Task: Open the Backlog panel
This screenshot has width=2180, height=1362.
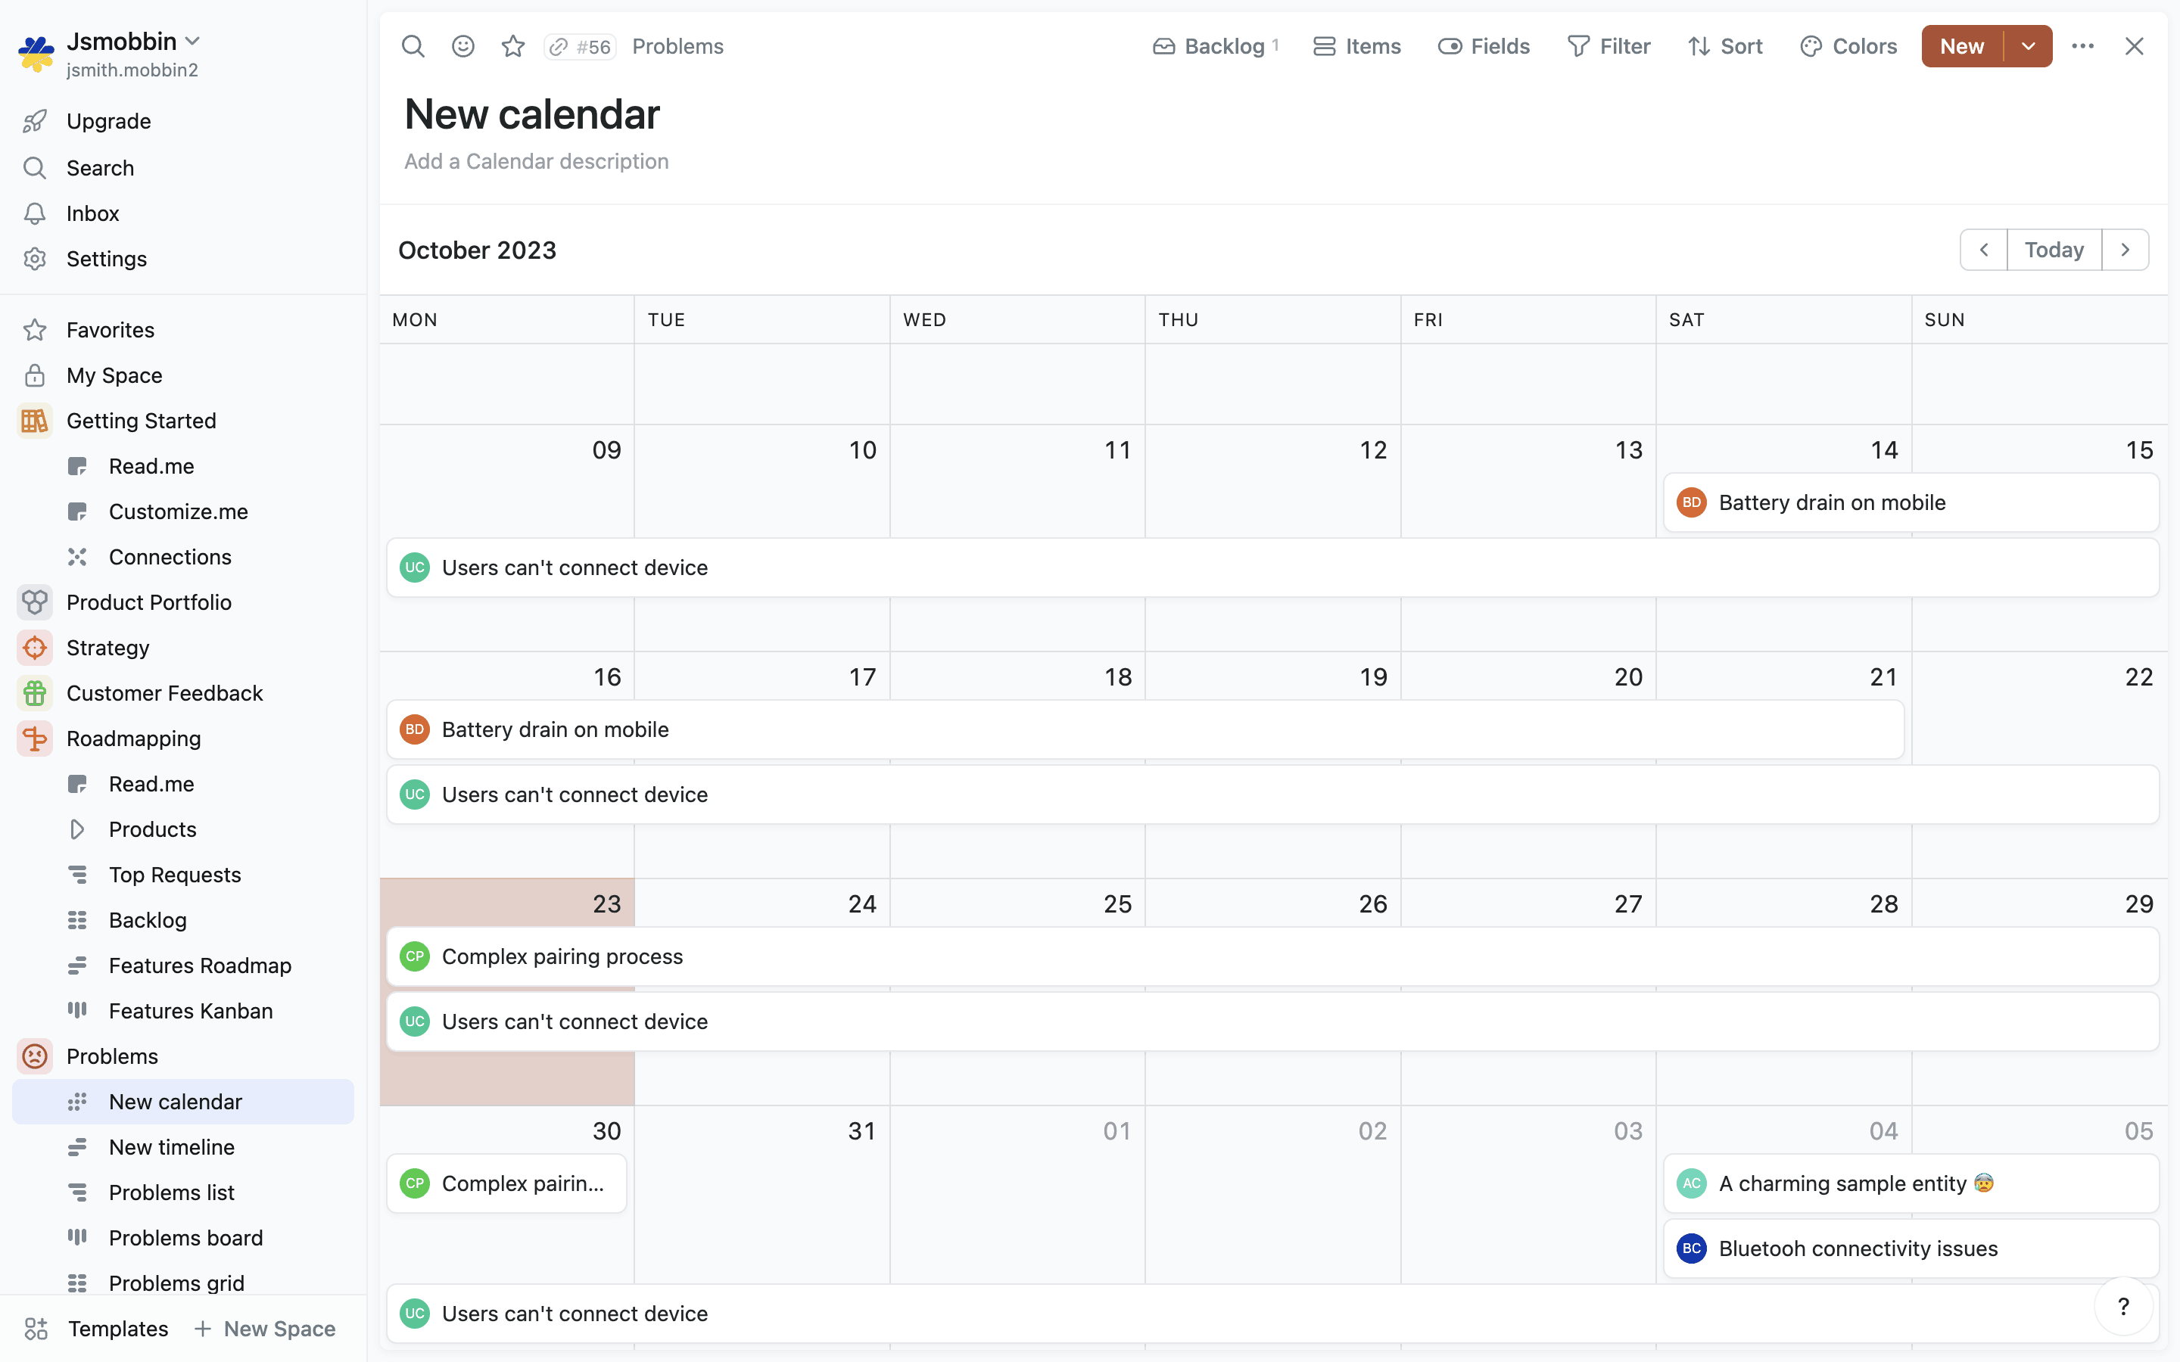Action: pyautogui.click(x=1214, y=46)
